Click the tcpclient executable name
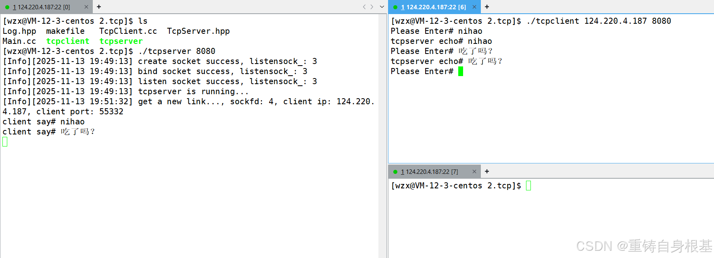This screenshot has height=258, width=714. (68, 41)
